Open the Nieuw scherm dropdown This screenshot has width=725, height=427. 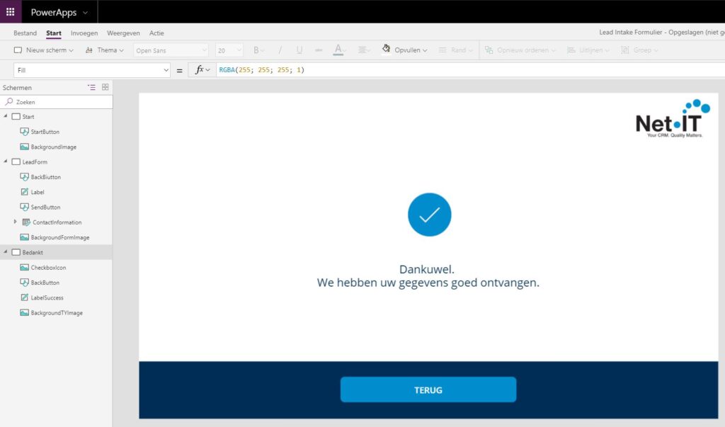click(x=44, y=50)
